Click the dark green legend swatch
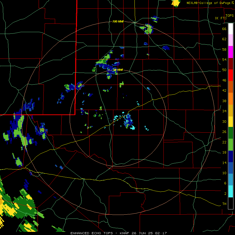235x235 pixels. pos(231,133)
